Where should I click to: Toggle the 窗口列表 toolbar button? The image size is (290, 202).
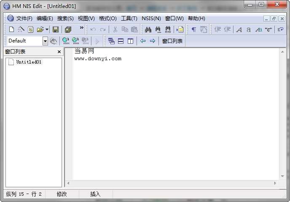pyautogui.click(x=172, y=41)
